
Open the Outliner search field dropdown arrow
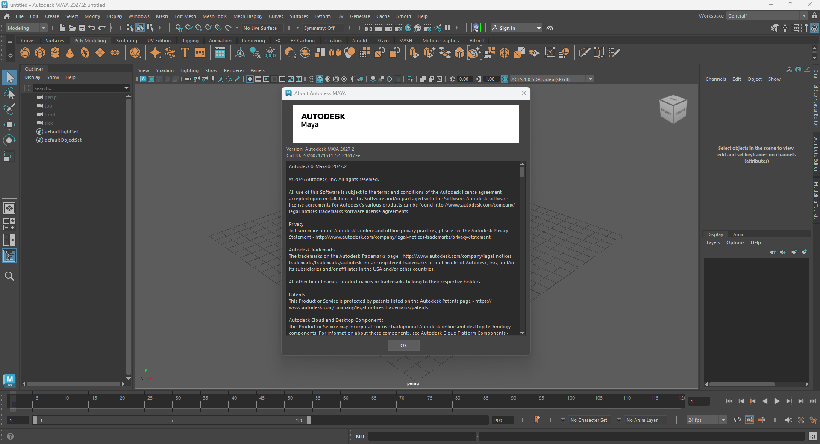click(x=126, y=88)
